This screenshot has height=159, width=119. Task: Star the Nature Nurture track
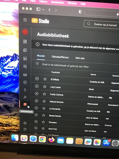[44, 101]
